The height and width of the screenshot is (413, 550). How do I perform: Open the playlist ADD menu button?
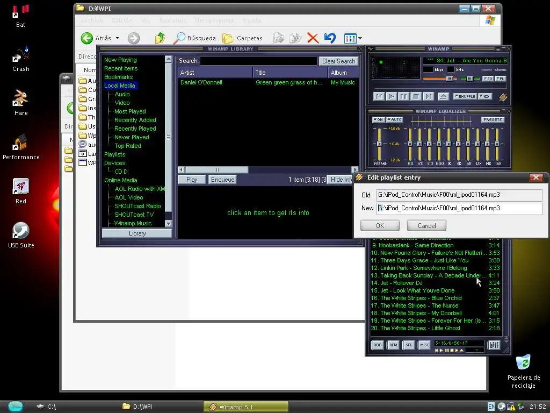click(x=378, y=345)
